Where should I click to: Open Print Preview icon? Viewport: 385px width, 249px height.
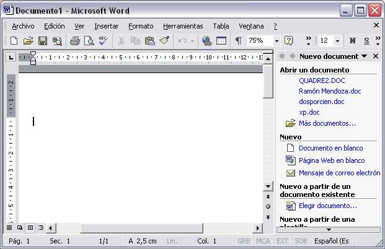coord(89,41)
